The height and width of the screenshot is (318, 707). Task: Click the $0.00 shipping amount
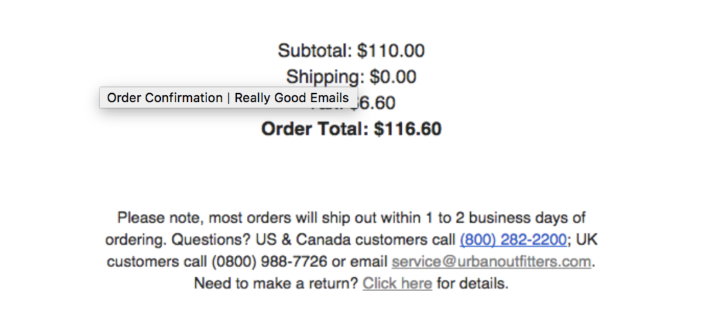pos(393,77)
